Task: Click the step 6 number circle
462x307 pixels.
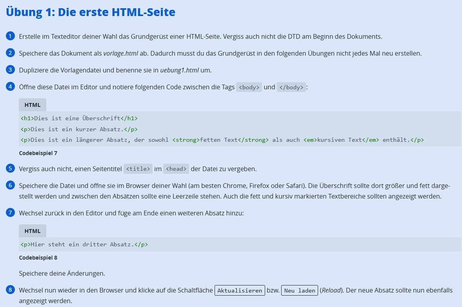Action: tap(10, 185)
